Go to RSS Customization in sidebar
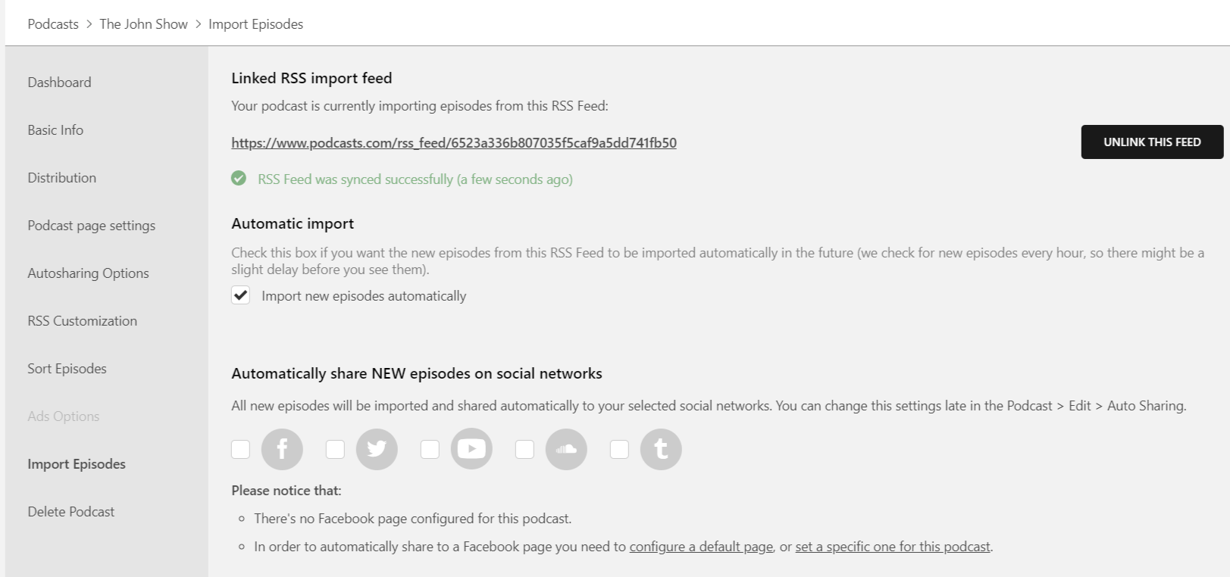Image resolution: width=1230 pixels, height=577 pixels. point(83,321)
